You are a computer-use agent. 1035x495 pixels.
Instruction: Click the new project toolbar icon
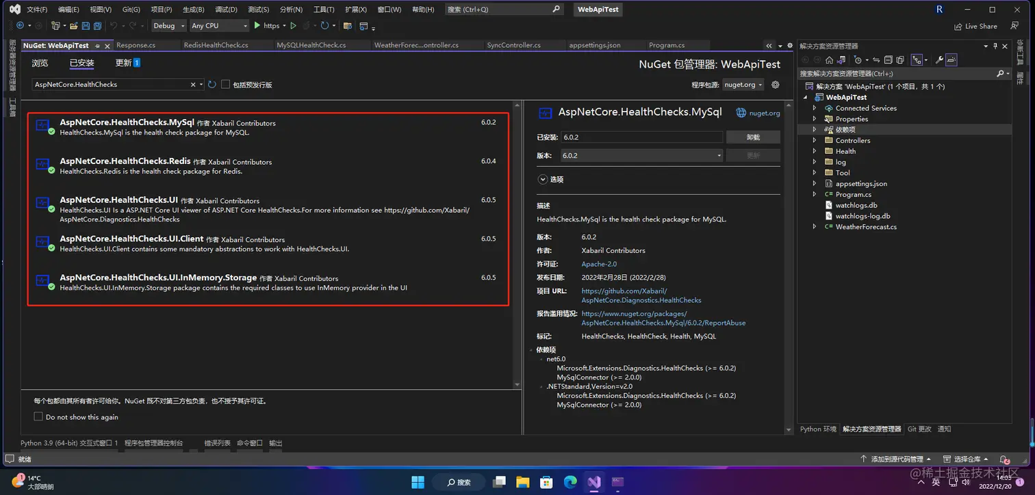click(x=55, y=25)
